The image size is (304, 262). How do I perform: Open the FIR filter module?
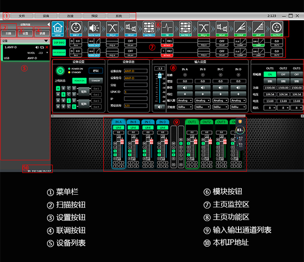pyautogui.click(x=167, y=28)
